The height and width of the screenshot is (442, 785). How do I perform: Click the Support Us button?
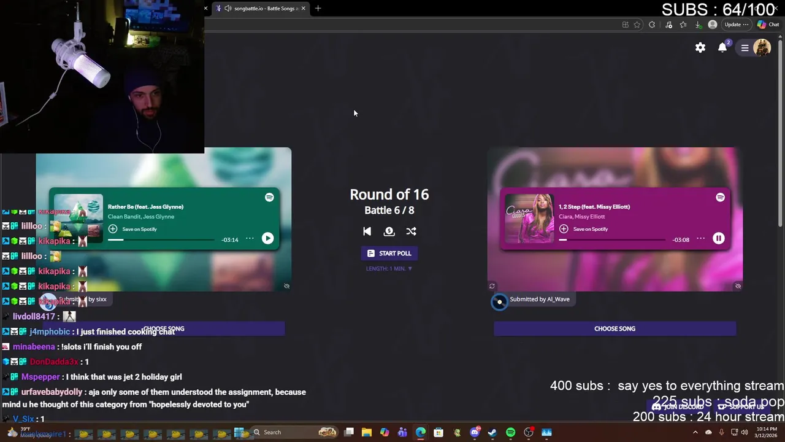[x=742, y=406]
